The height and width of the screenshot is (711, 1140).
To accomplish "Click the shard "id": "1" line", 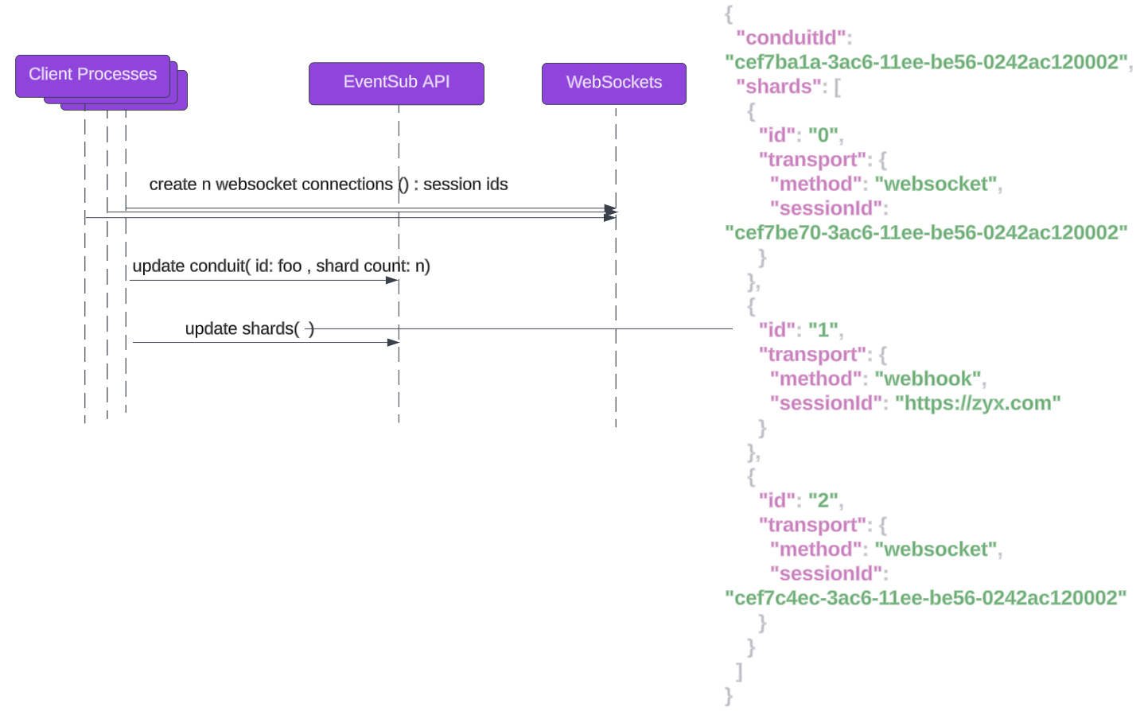I will point(800,330).
